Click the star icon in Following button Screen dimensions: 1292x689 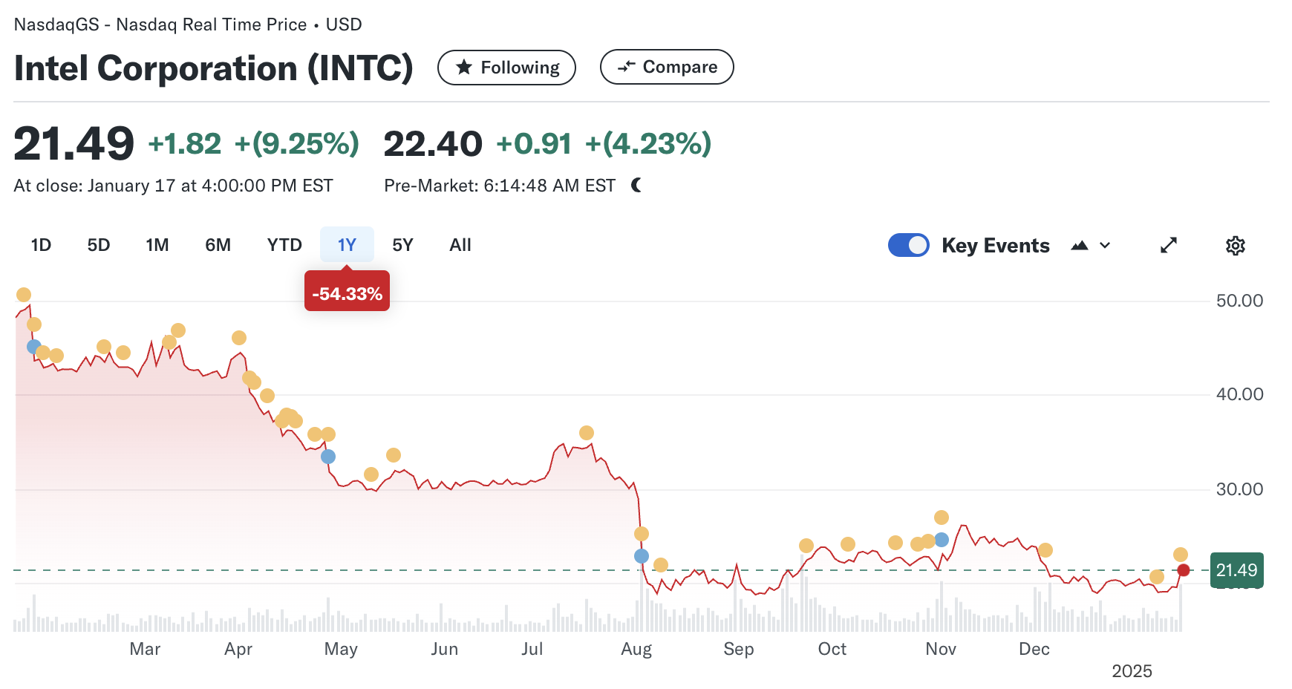coord(464,68)
